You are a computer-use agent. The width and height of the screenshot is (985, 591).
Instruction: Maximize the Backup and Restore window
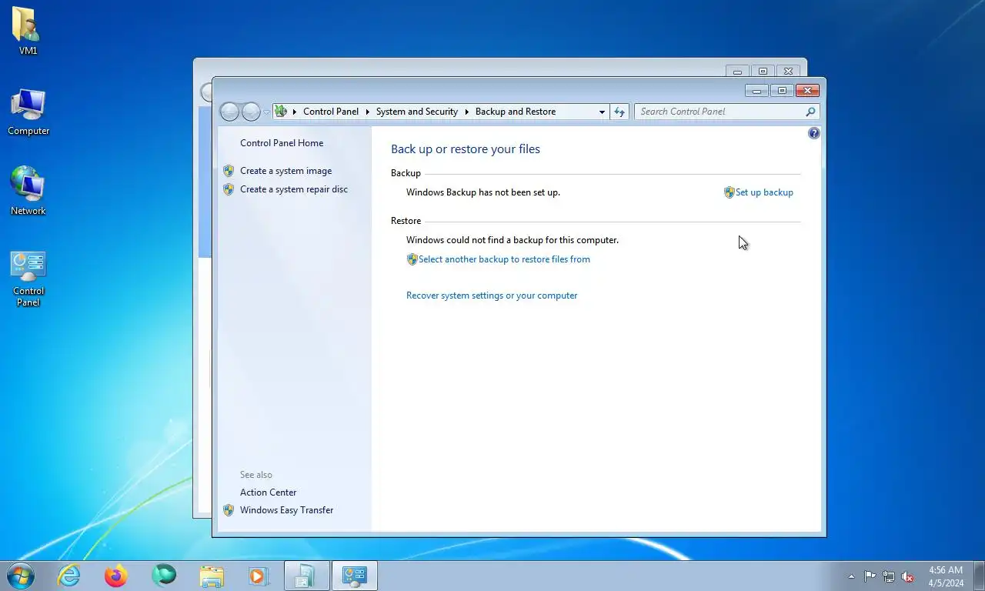point(782,91)
